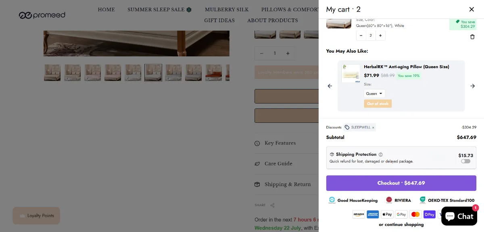
Task: Open Loyalty Points widget
Action: pos(36,215)
